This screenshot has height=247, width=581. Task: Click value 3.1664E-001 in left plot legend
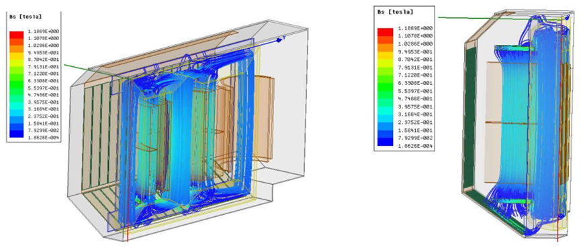[44, 109]
